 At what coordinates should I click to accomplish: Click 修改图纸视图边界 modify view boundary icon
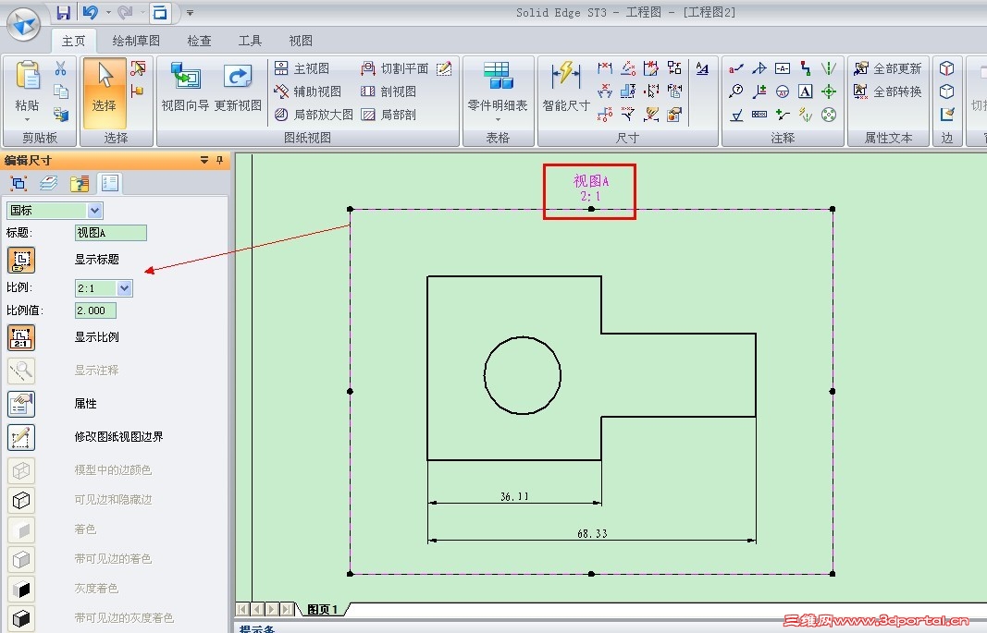point(21,437)
